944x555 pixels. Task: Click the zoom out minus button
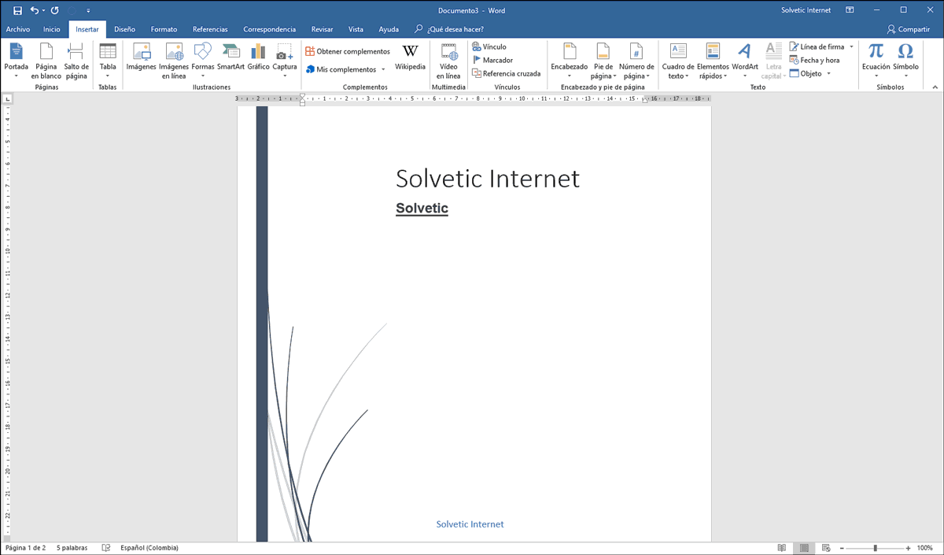tap(842, 548)
